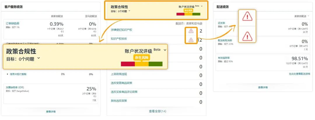Click warning icon beside 涉嫌侵犯知识产权

coord(191,31)
